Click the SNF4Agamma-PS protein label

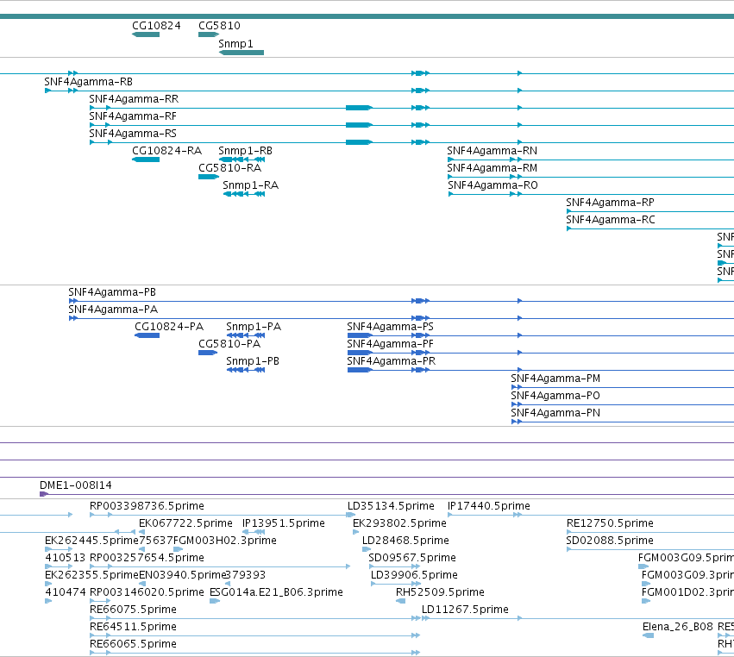(391, 327)
